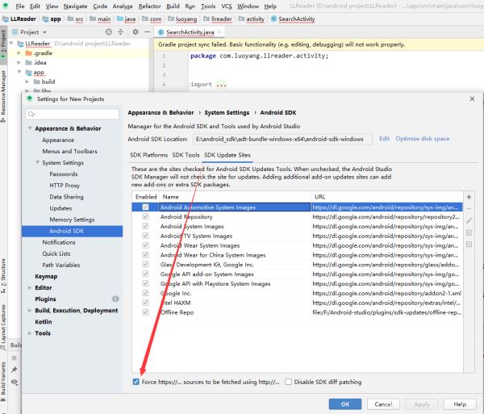Click the collapse all icon in Project panel
This screenshot has height=414, width=484.
click(120, 31)
